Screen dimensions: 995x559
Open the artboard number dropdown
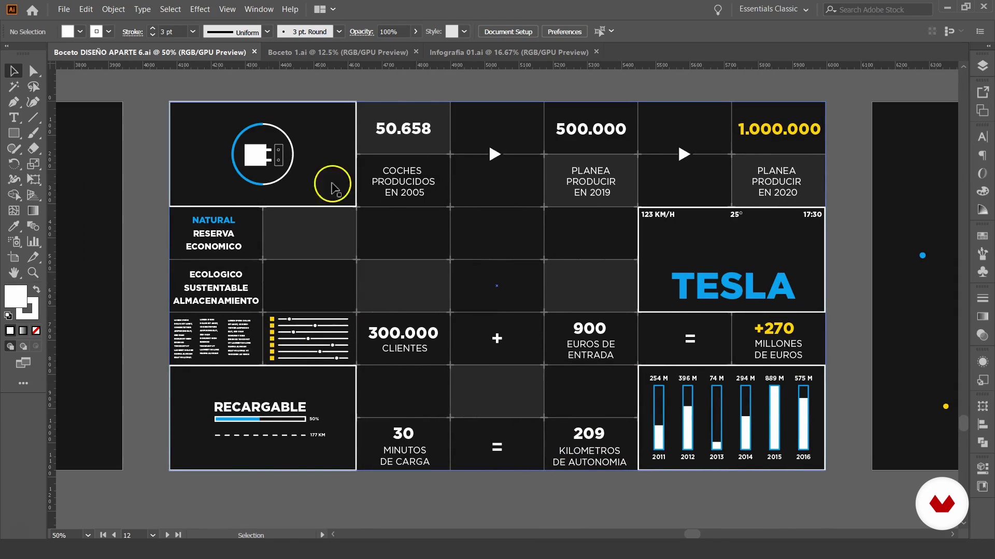click(153, 535)
